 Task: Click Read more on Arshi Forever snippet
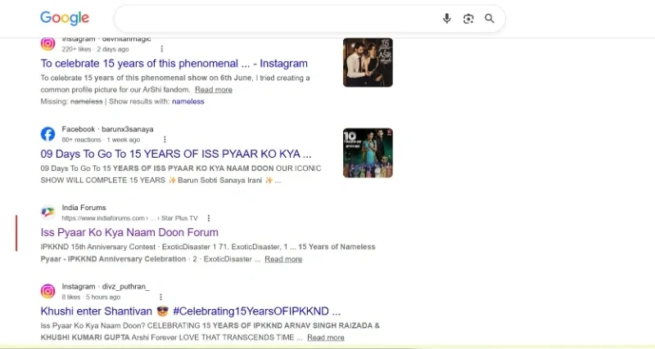pos(326,338)
